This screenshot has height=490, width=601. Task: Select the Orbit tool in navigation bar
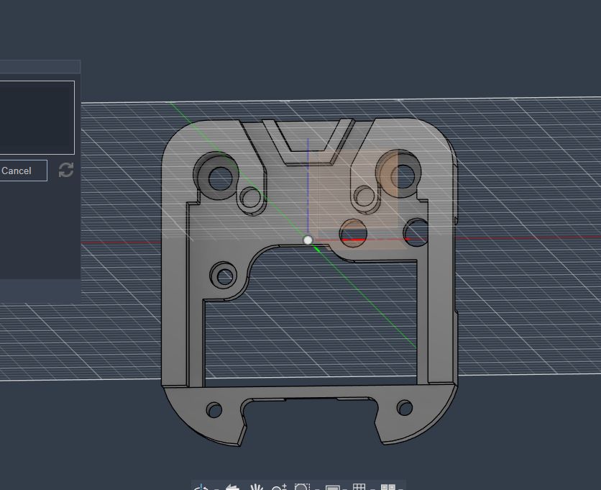point(201,487)
